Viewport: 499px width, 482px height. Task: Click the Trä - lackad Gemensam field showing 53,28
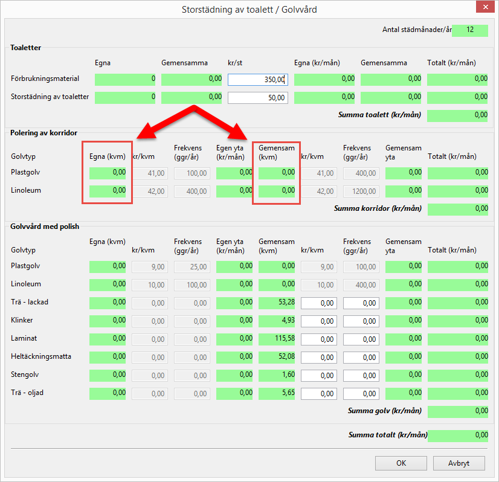pyautogui.click(x=277, y=303)
